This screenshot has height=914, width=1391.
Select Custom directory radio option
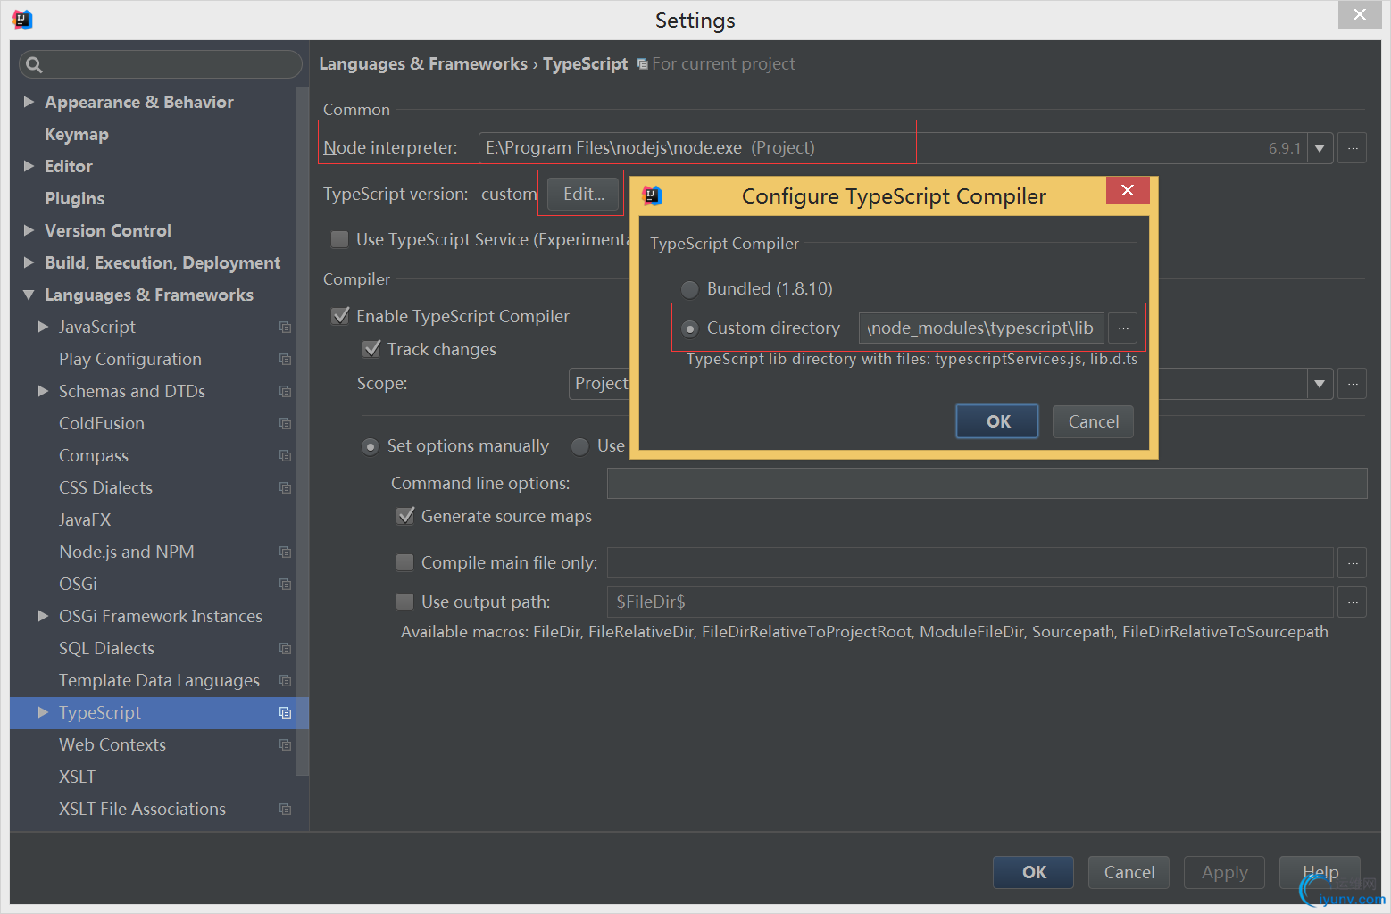pos(689,328)
